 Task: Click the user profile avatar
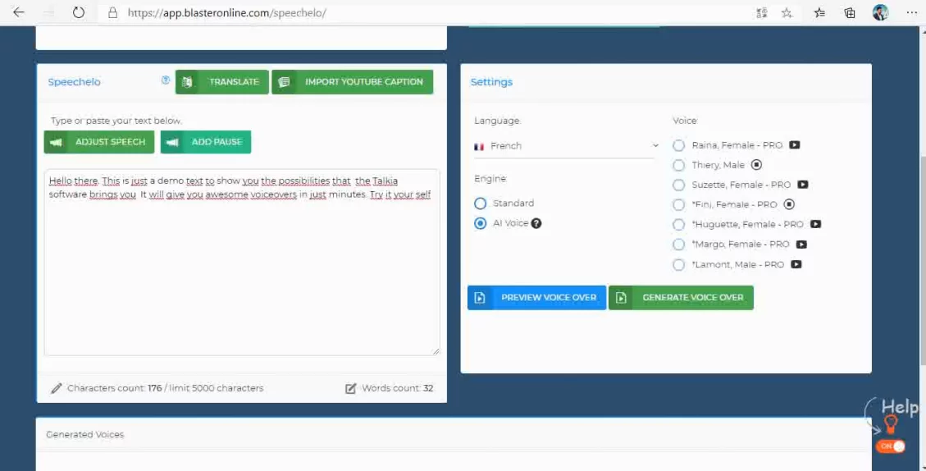click(x=881, y=12)
